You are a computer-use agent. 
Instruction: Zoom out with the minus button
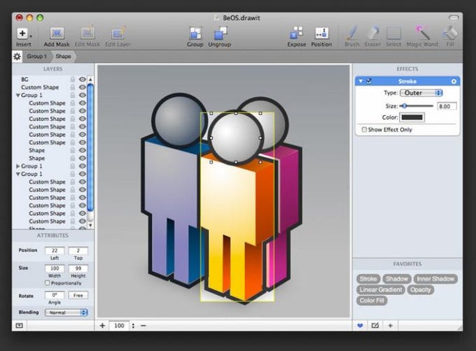tap(143, 326)
